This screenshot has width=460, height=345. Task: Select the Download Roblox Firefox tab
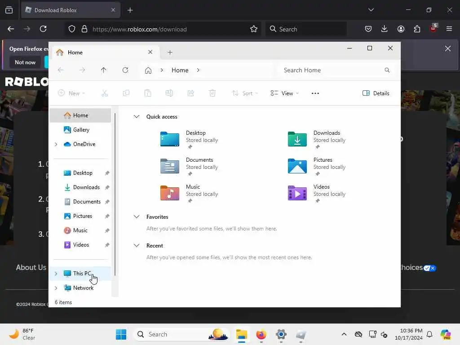point(71,10)
